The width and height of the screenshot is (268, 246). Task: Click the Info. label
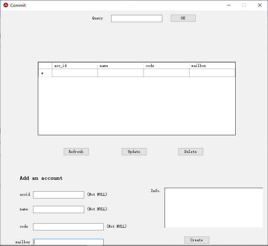[155, 191]
